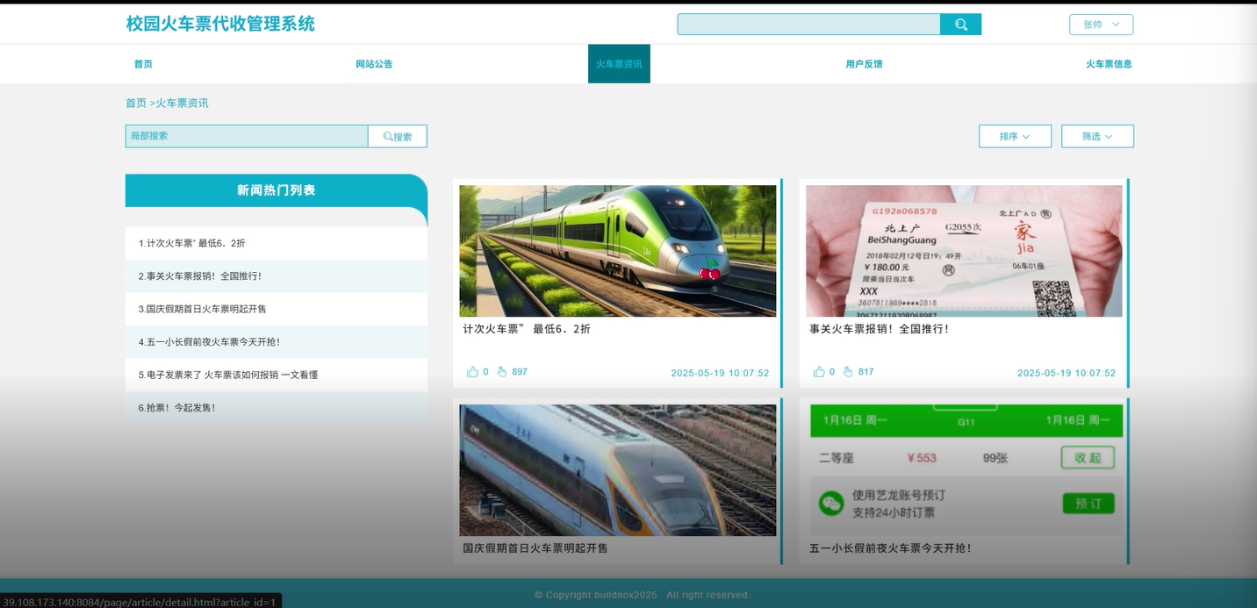Viewport: 1257px width, 608px height.
Task: Open hot news item 2.事关火车票报销!全国推行!
Action: [277, 276]
